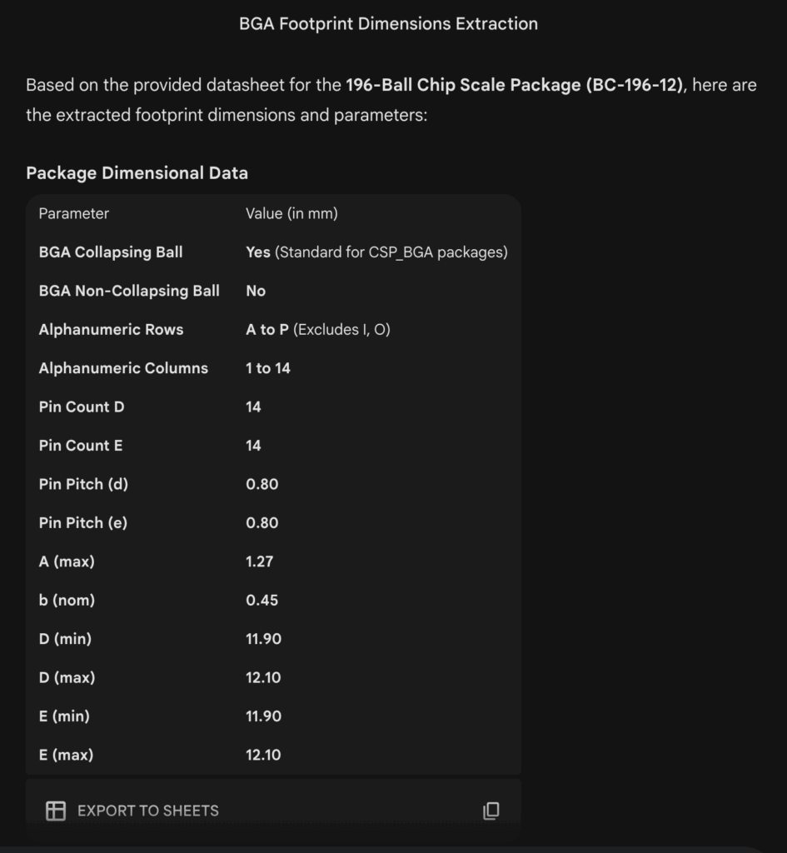Click the Value (in mm) column header
787x853 pixels.
point(291,213)
